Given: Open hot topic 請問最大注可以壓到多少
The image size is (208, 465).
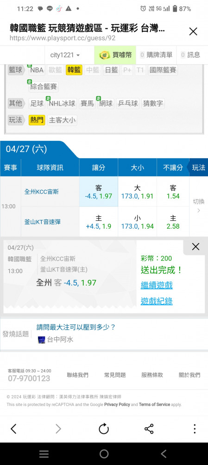Looking at the screenshot, I should (x=76, y=327).
